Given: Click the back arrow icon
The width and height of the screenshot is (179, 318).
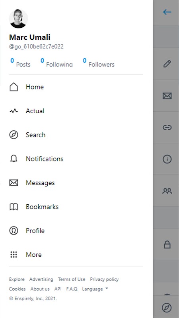Looking at the screenshot, I should (x=167, y=12).
